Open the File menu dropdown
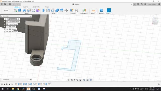This screenshot has height=91, width=161. point(6,4)
